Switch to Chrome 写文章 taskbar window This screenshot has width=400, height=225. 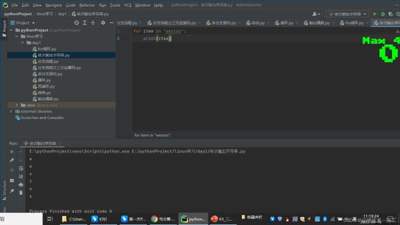(163, 219)
